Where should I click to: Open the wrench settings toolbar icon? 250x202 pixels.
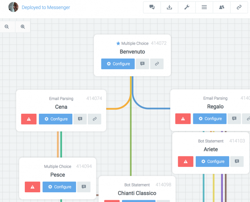point(187,7)
